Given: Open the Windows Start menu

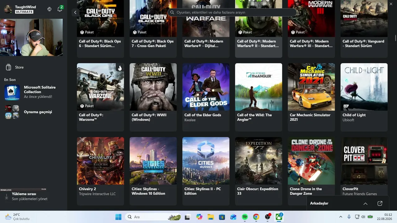Looking at the screenshot, I should coord(118,217).
